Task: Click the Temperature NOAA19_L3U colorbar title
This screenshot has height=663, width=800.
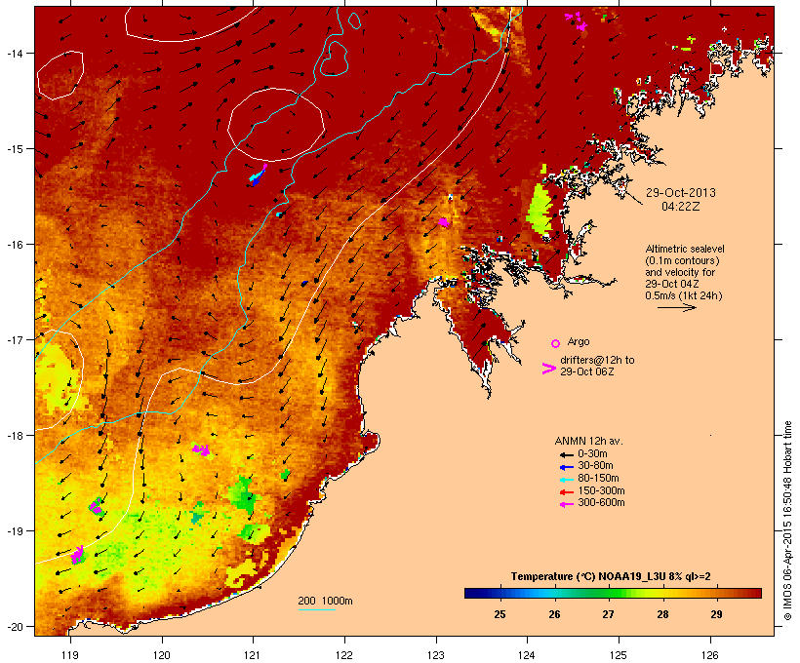Action: coord(611,577)
